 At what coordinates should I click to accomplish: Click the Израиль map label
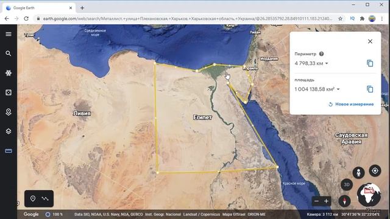pos(250,68)
